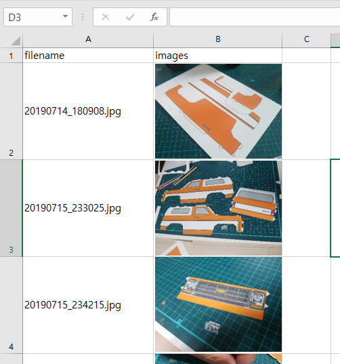
Task: Click the Select All corner triangle
Action: 16,41
